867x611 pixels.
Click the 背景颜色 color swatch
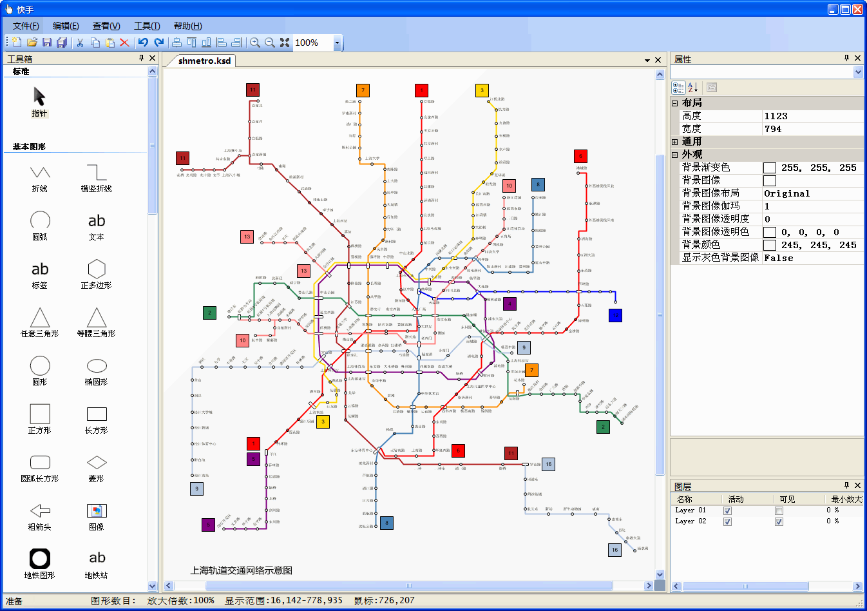770,246
